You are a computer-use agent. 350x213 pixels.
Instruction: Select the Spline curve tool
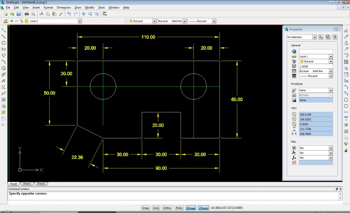point(3,93)
